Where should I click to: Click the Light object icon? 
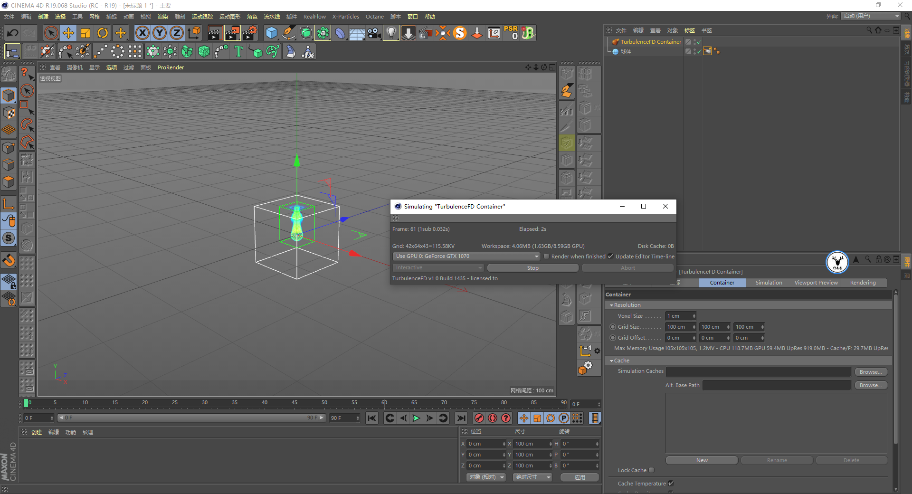tap(391, 33)
